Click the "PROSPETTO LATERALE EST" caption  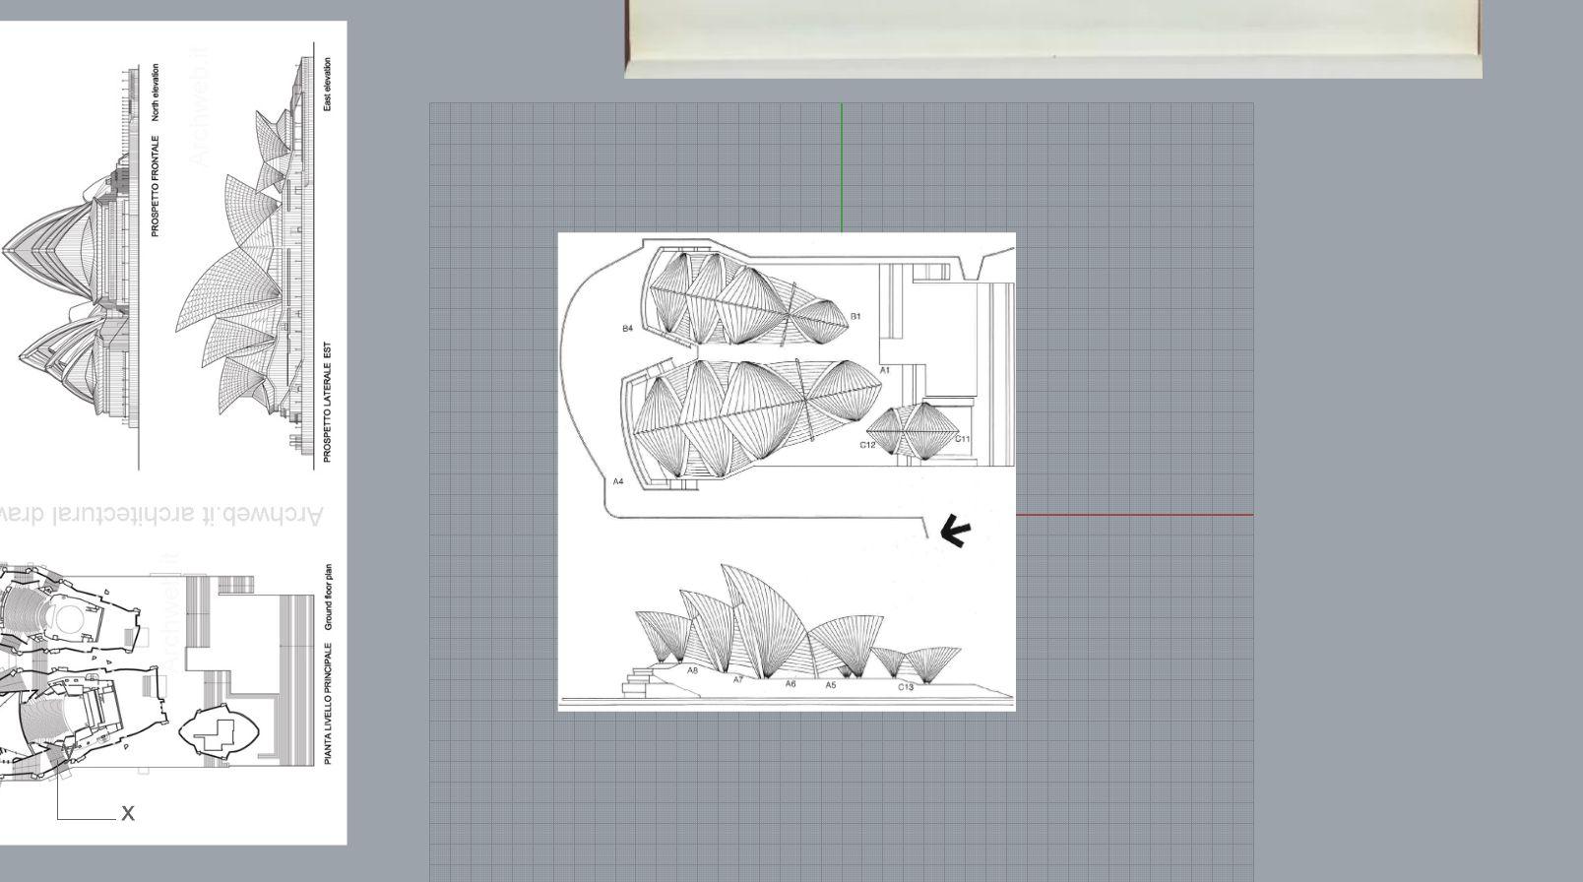point(327,403)
